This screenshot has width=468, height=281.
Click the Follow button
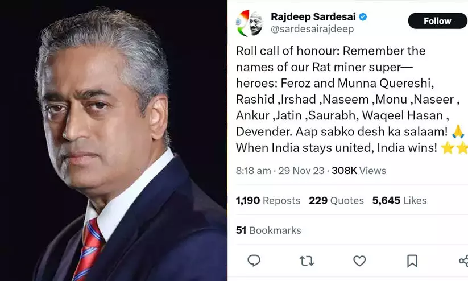pos(437,21)
